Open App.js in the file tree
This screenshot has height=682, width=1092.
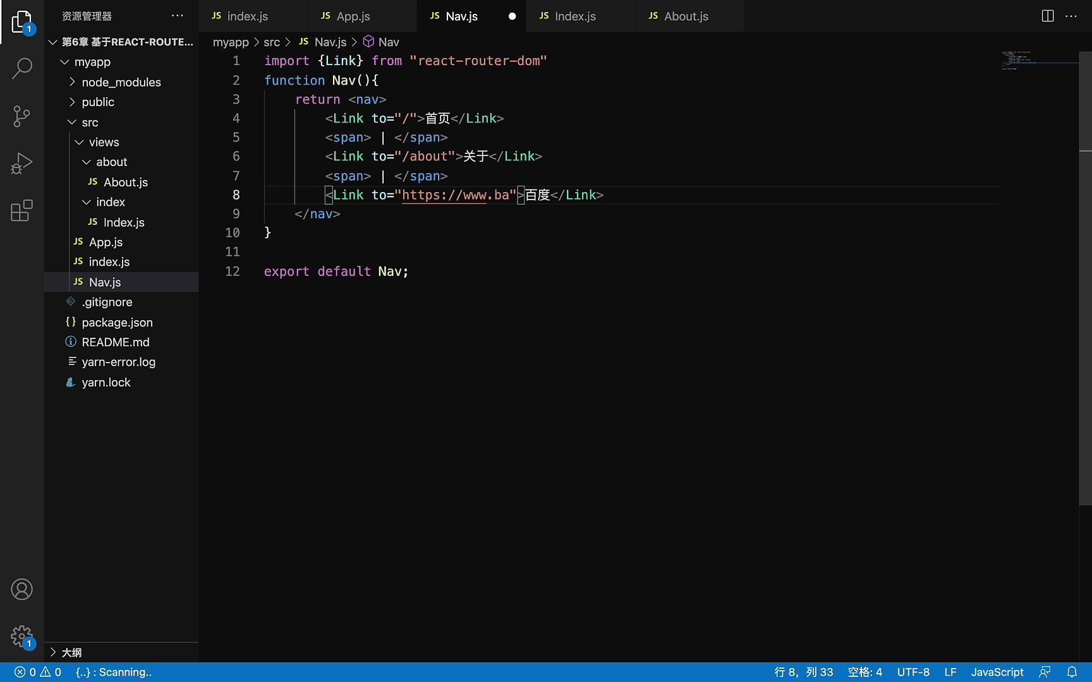[x=121, y=242]
